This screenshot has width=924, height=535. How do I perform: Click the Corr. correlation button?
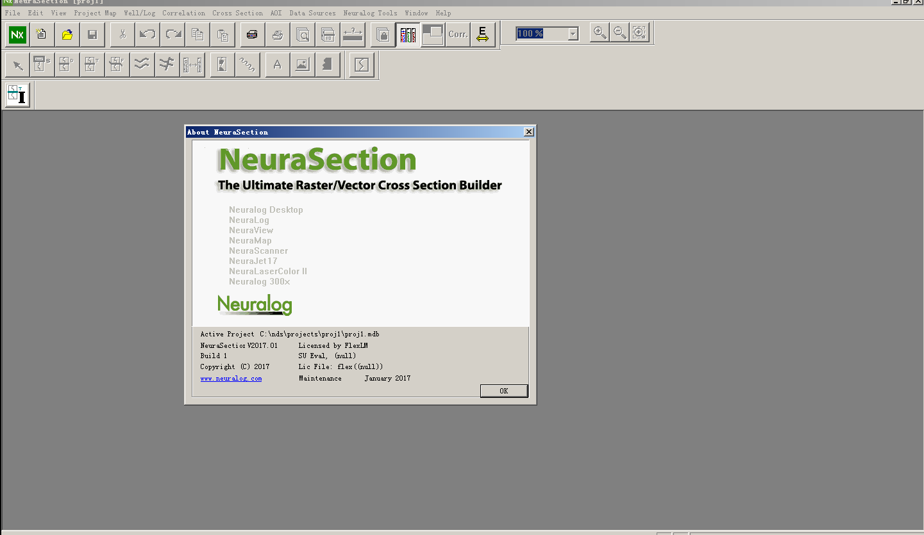click(458, 35)
